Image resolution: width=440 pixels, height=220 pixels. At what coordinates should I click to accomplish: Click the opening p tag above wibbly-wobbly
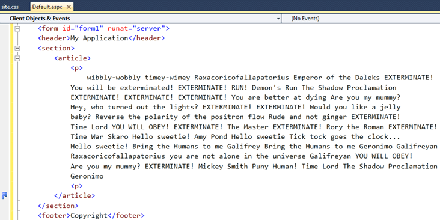pyautogui.click(x=76, y=68)
